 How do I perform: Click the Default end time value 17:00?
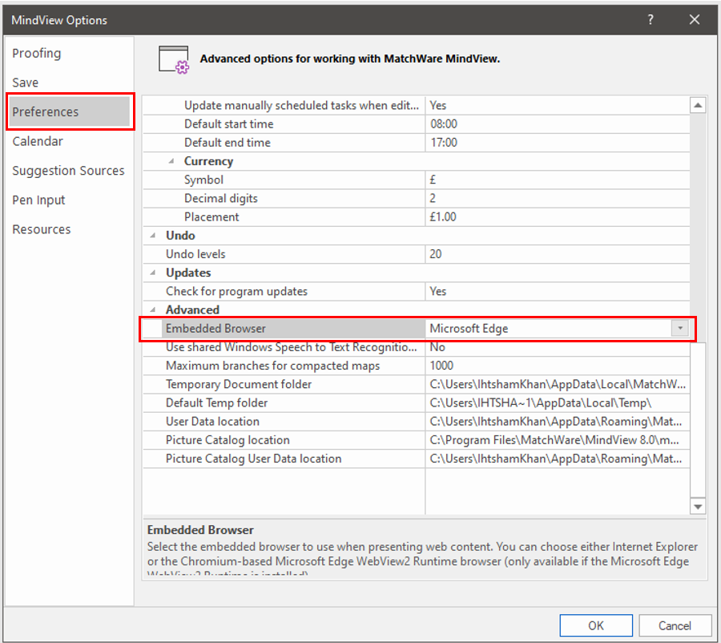tap(444, 143)
